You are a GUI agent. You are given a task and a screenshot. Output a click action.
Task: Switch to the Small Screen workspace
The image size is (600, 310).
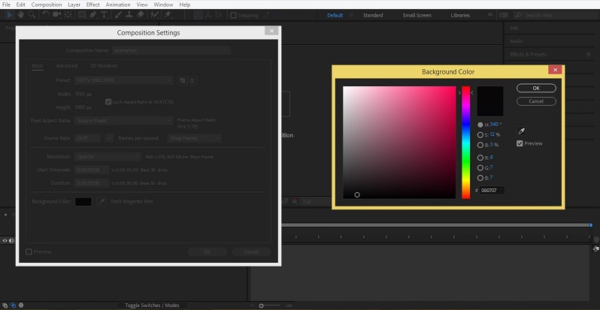click(x=417, y=15)
